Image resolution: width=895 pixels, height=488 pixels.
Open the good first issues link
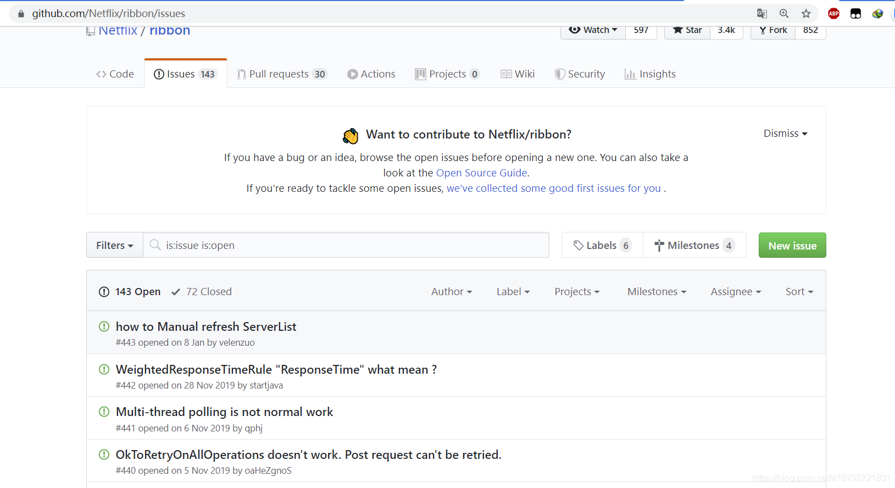coord(554,188)
